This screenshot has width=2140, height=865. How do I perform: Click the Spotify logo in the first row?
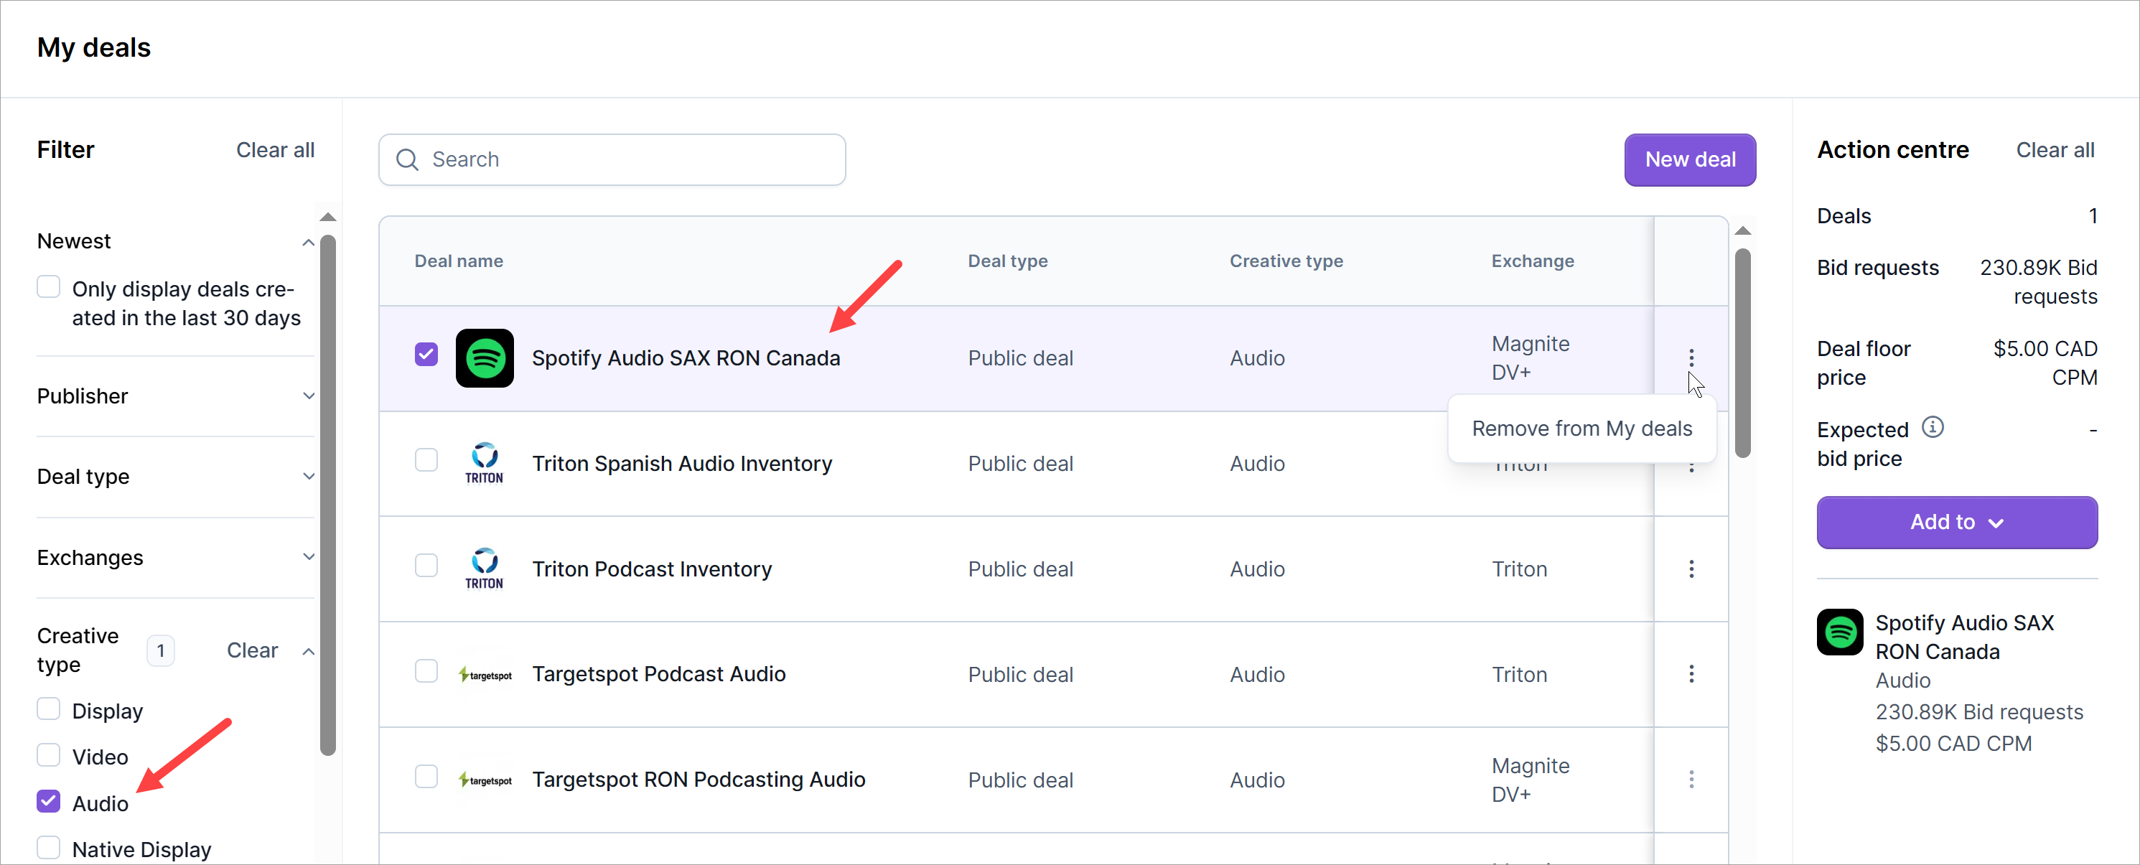coord(485,358)
